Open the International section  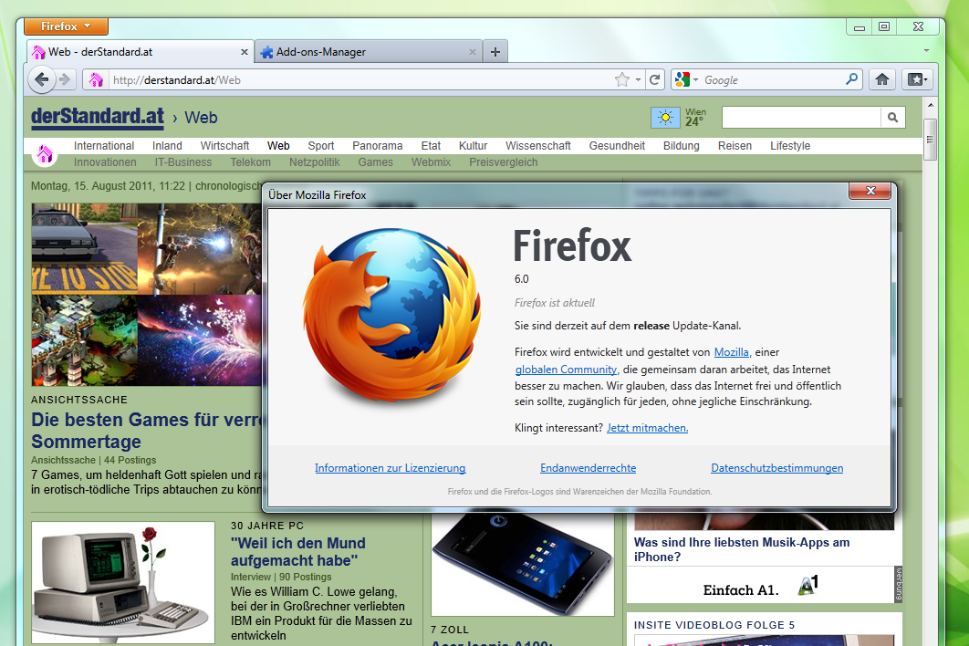(x=104, y=146)
